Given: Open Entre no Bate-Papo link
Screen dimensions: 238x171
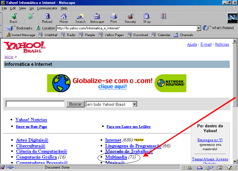Looking at the screenshot, I should [x=31, y=127].
